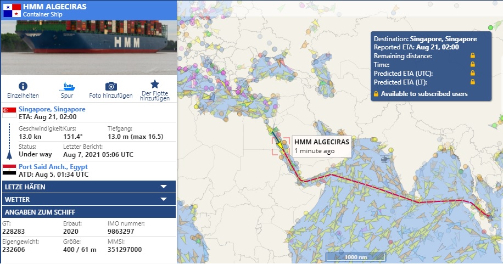The height and width of the screenshot is (264, 503).
Task: Click Reported ETA: Aug 21, 02:00 in popup
Action: [x=416, y=47]
